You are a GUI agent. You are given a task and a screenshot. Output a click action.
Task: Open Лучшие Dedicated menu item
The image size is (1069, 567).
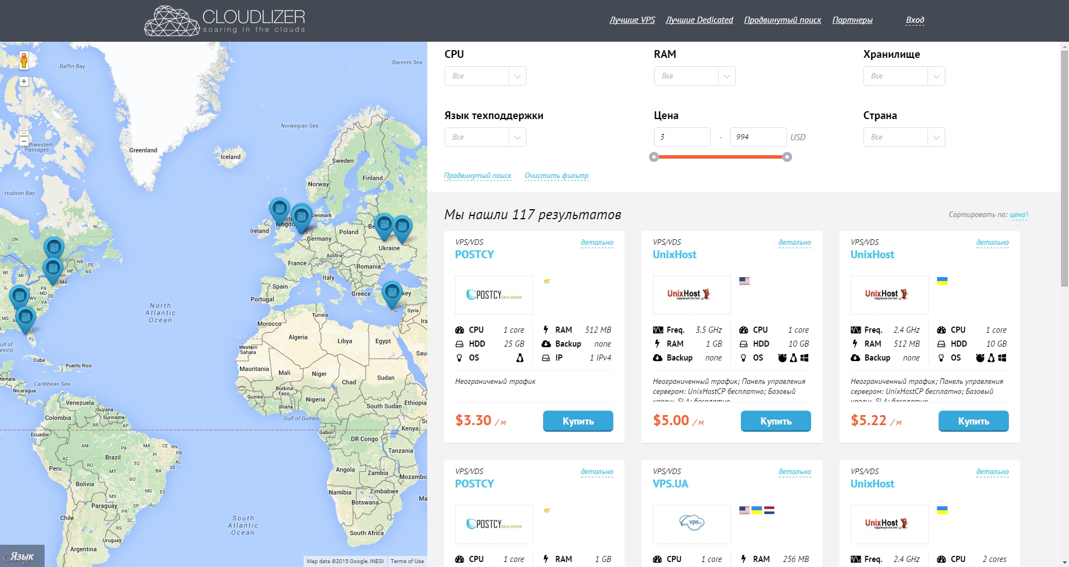pyautogui.click(x=699, y=20)
